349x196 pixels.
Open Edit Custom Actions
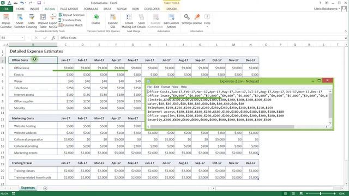[x=171, y=21]
